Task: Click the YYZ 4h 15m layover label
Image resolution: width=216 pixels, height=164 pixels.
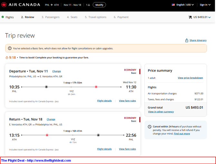Action: (x=73, y=141)
